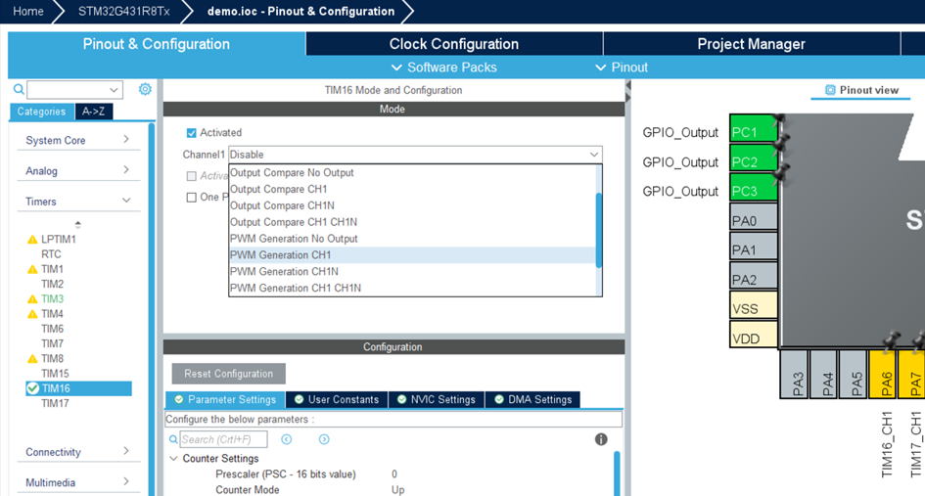The width and height of the screenshot is (925, 496).
Task: Click the Channel1 dropdown list scrollbar
Action: click(598, 230)
